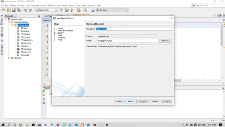Click the Task View taskbar icon
The height and width of the screenshot is (127, 225).
click(x=21, y=125)
